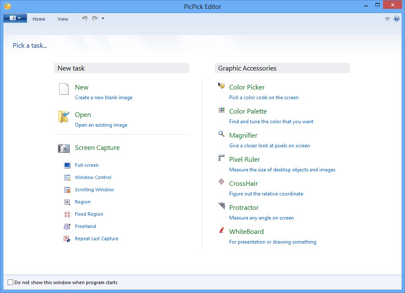This screenshot has height=293, width=405.
Task: Click the heart icon near Help
Action: [387, 19]
